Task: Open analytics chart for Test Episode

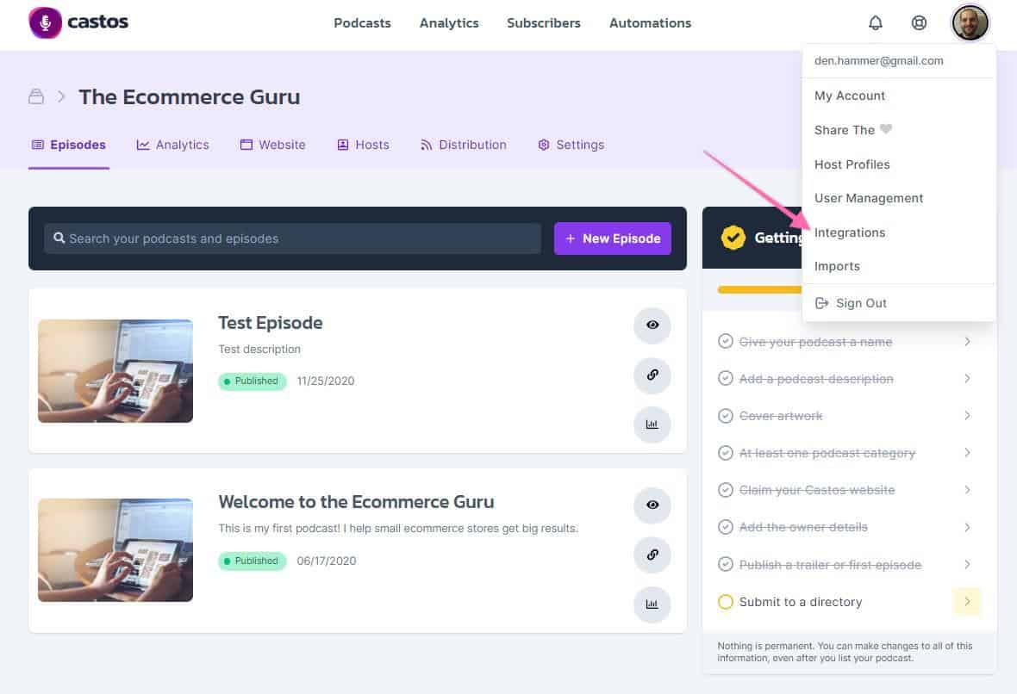Action: [652, 424]
